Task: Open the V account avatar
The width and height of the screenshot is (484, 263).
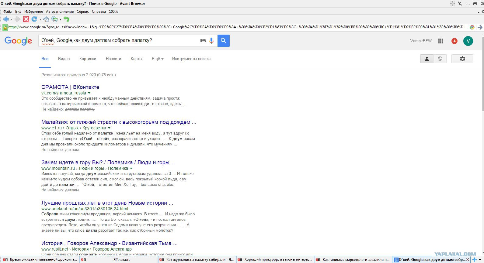Action: tap(468, 41)
